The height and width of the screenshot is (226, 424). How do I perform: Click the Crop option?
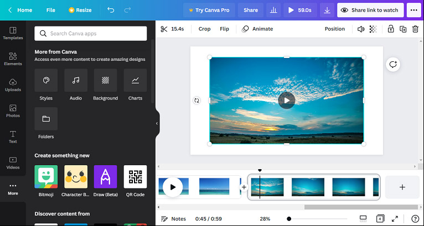click(x=204, y=29)
